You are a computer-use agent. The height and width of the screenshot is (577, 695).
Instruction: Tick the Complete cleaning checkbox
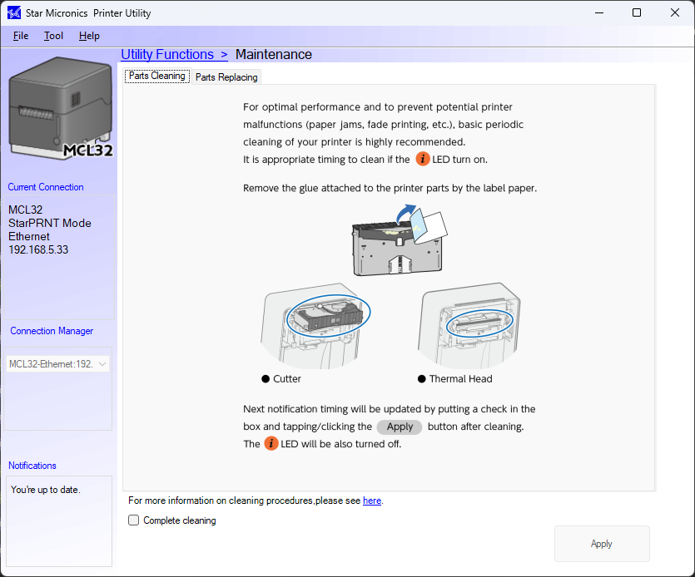[133, 520]
